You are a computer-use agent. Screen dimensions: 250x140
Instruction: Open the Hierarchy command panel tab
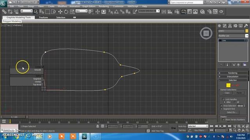230,26
